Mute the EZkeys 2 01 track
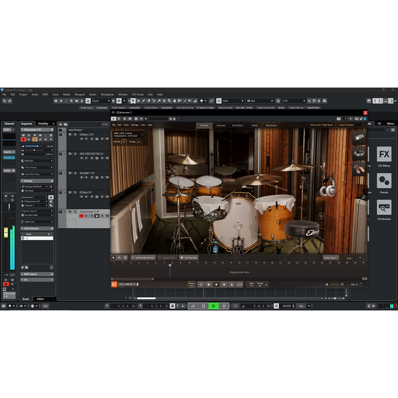The width and height of the screenshot is (398, 398). (x=70, y=135)
